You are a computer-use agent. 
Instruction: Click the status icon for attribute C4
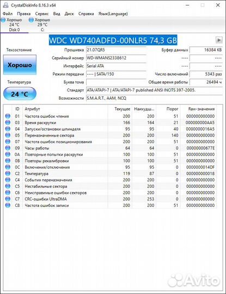[x=8, y=180]
